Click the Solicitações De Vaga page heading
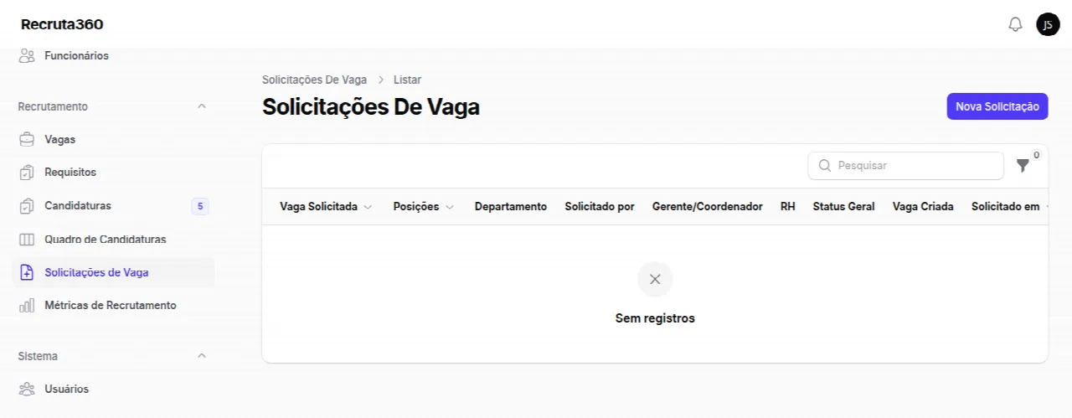The height and width of the screenshot is (418, 1072). 371,107
